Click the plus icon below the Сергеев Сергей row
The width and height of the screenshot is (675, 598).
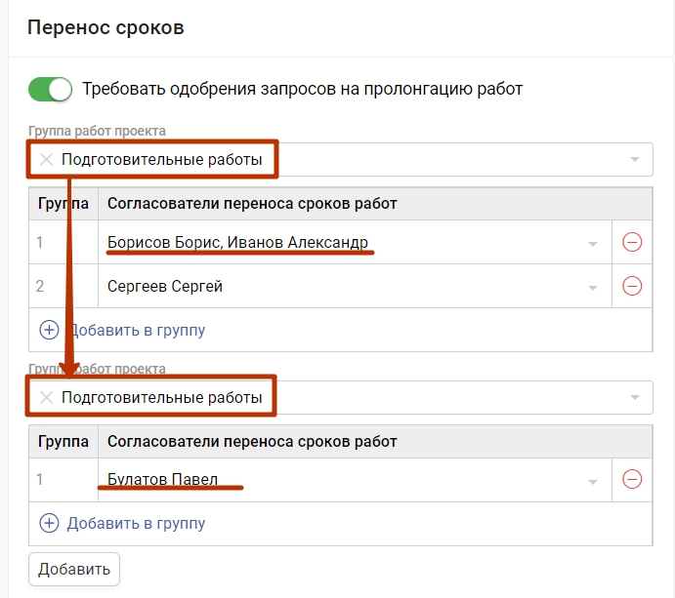pyautogui.click(x=49, y=330)
